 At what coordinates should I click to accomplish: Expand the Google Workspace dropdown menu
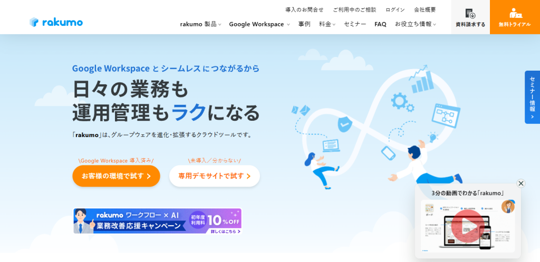click(259, 24)
